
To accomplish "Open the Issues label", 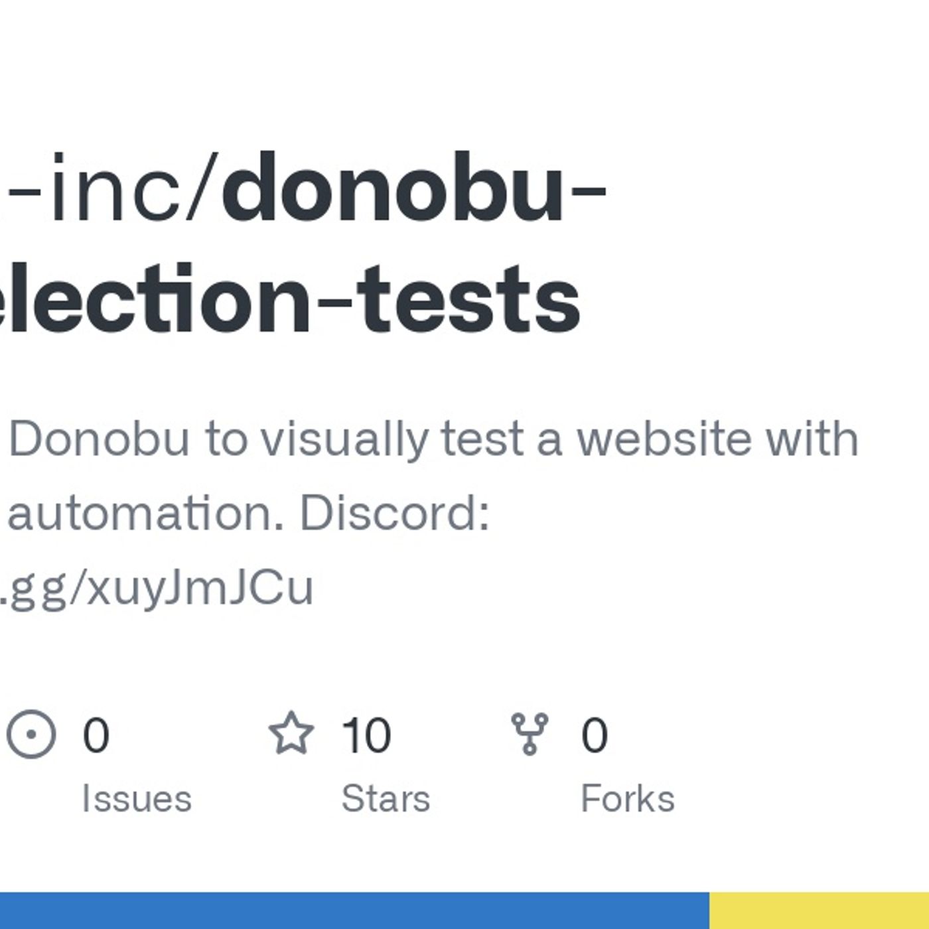I will [137, 798].
